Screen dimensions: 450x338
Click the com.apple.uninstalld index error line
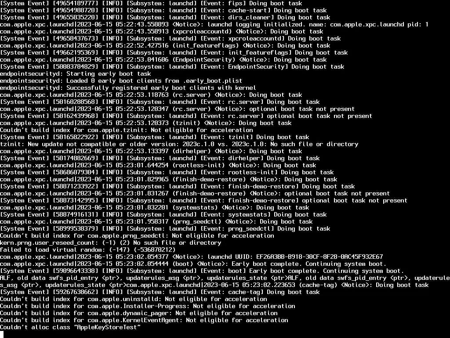(x=134, y=299)
